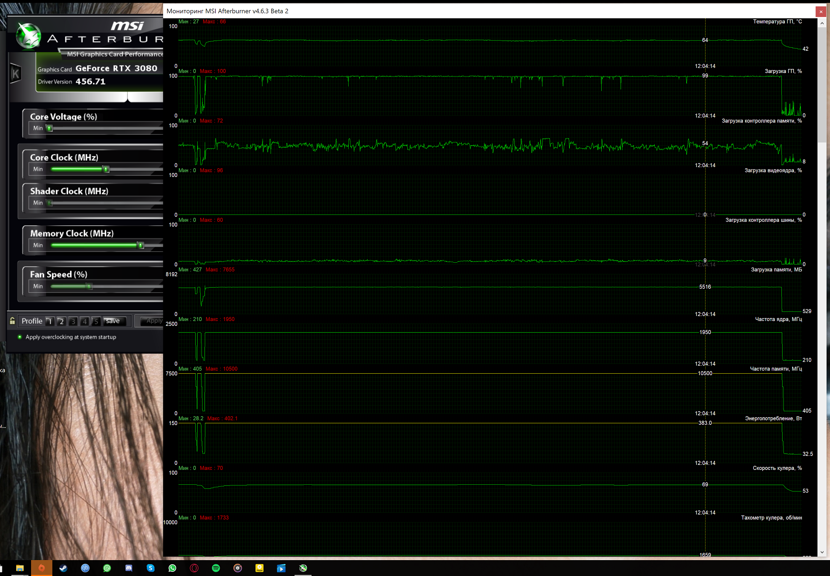
Task: Load profile slot 2
Action: pos(61,321)
